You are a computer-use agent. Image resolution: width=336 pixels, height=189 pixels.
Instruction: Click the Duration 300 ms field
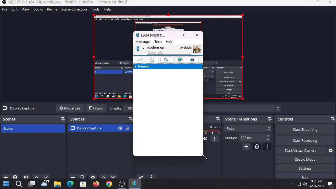click(x=255, y=138)
